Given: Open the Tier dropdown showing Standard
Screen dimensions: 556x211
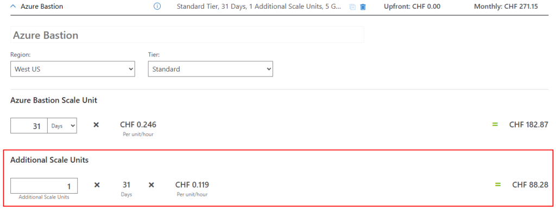Looking at the screenshot, I should (x=210, y=69).
